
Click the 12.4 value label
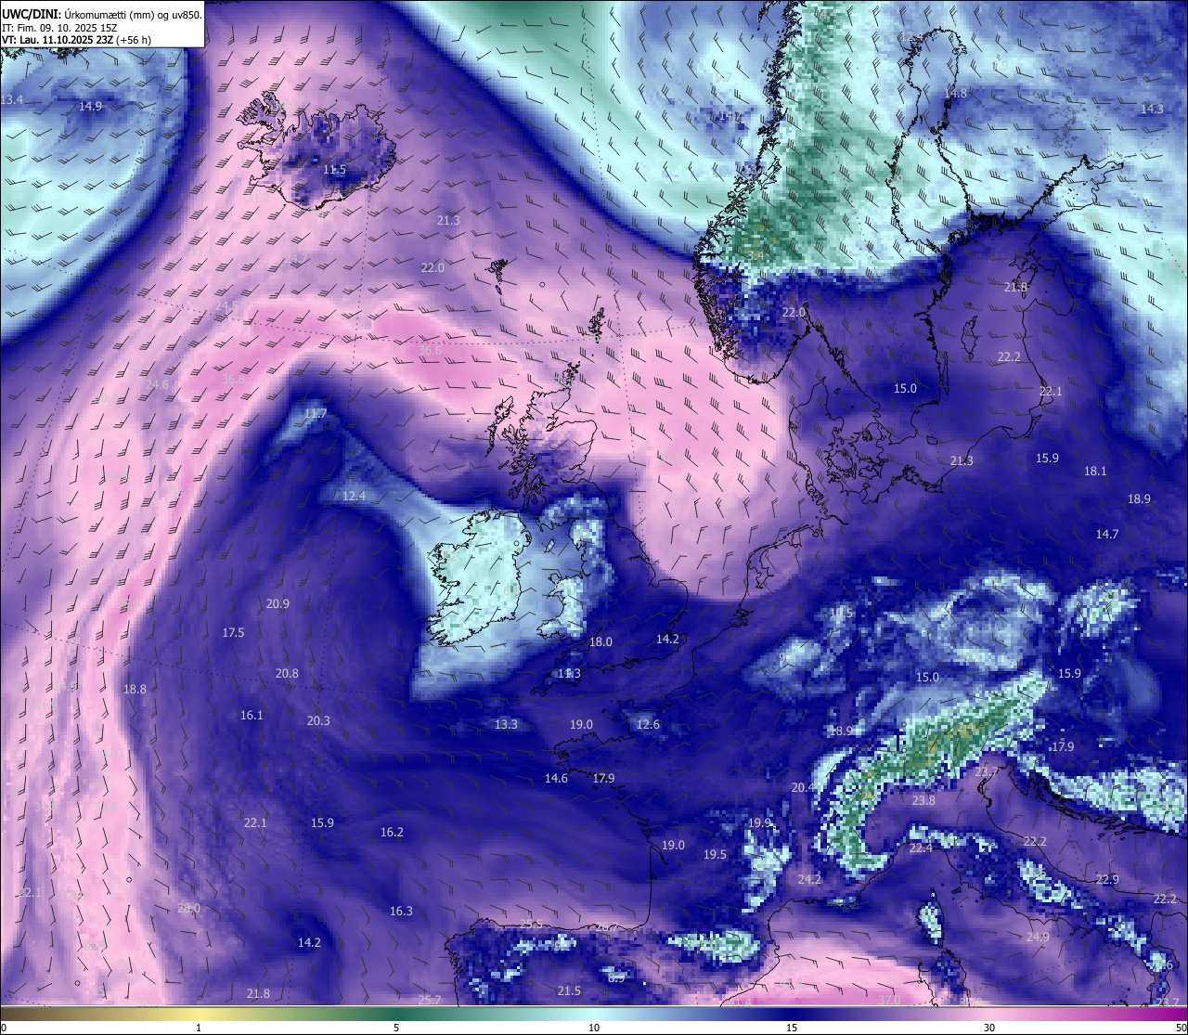tap(354, 496)
